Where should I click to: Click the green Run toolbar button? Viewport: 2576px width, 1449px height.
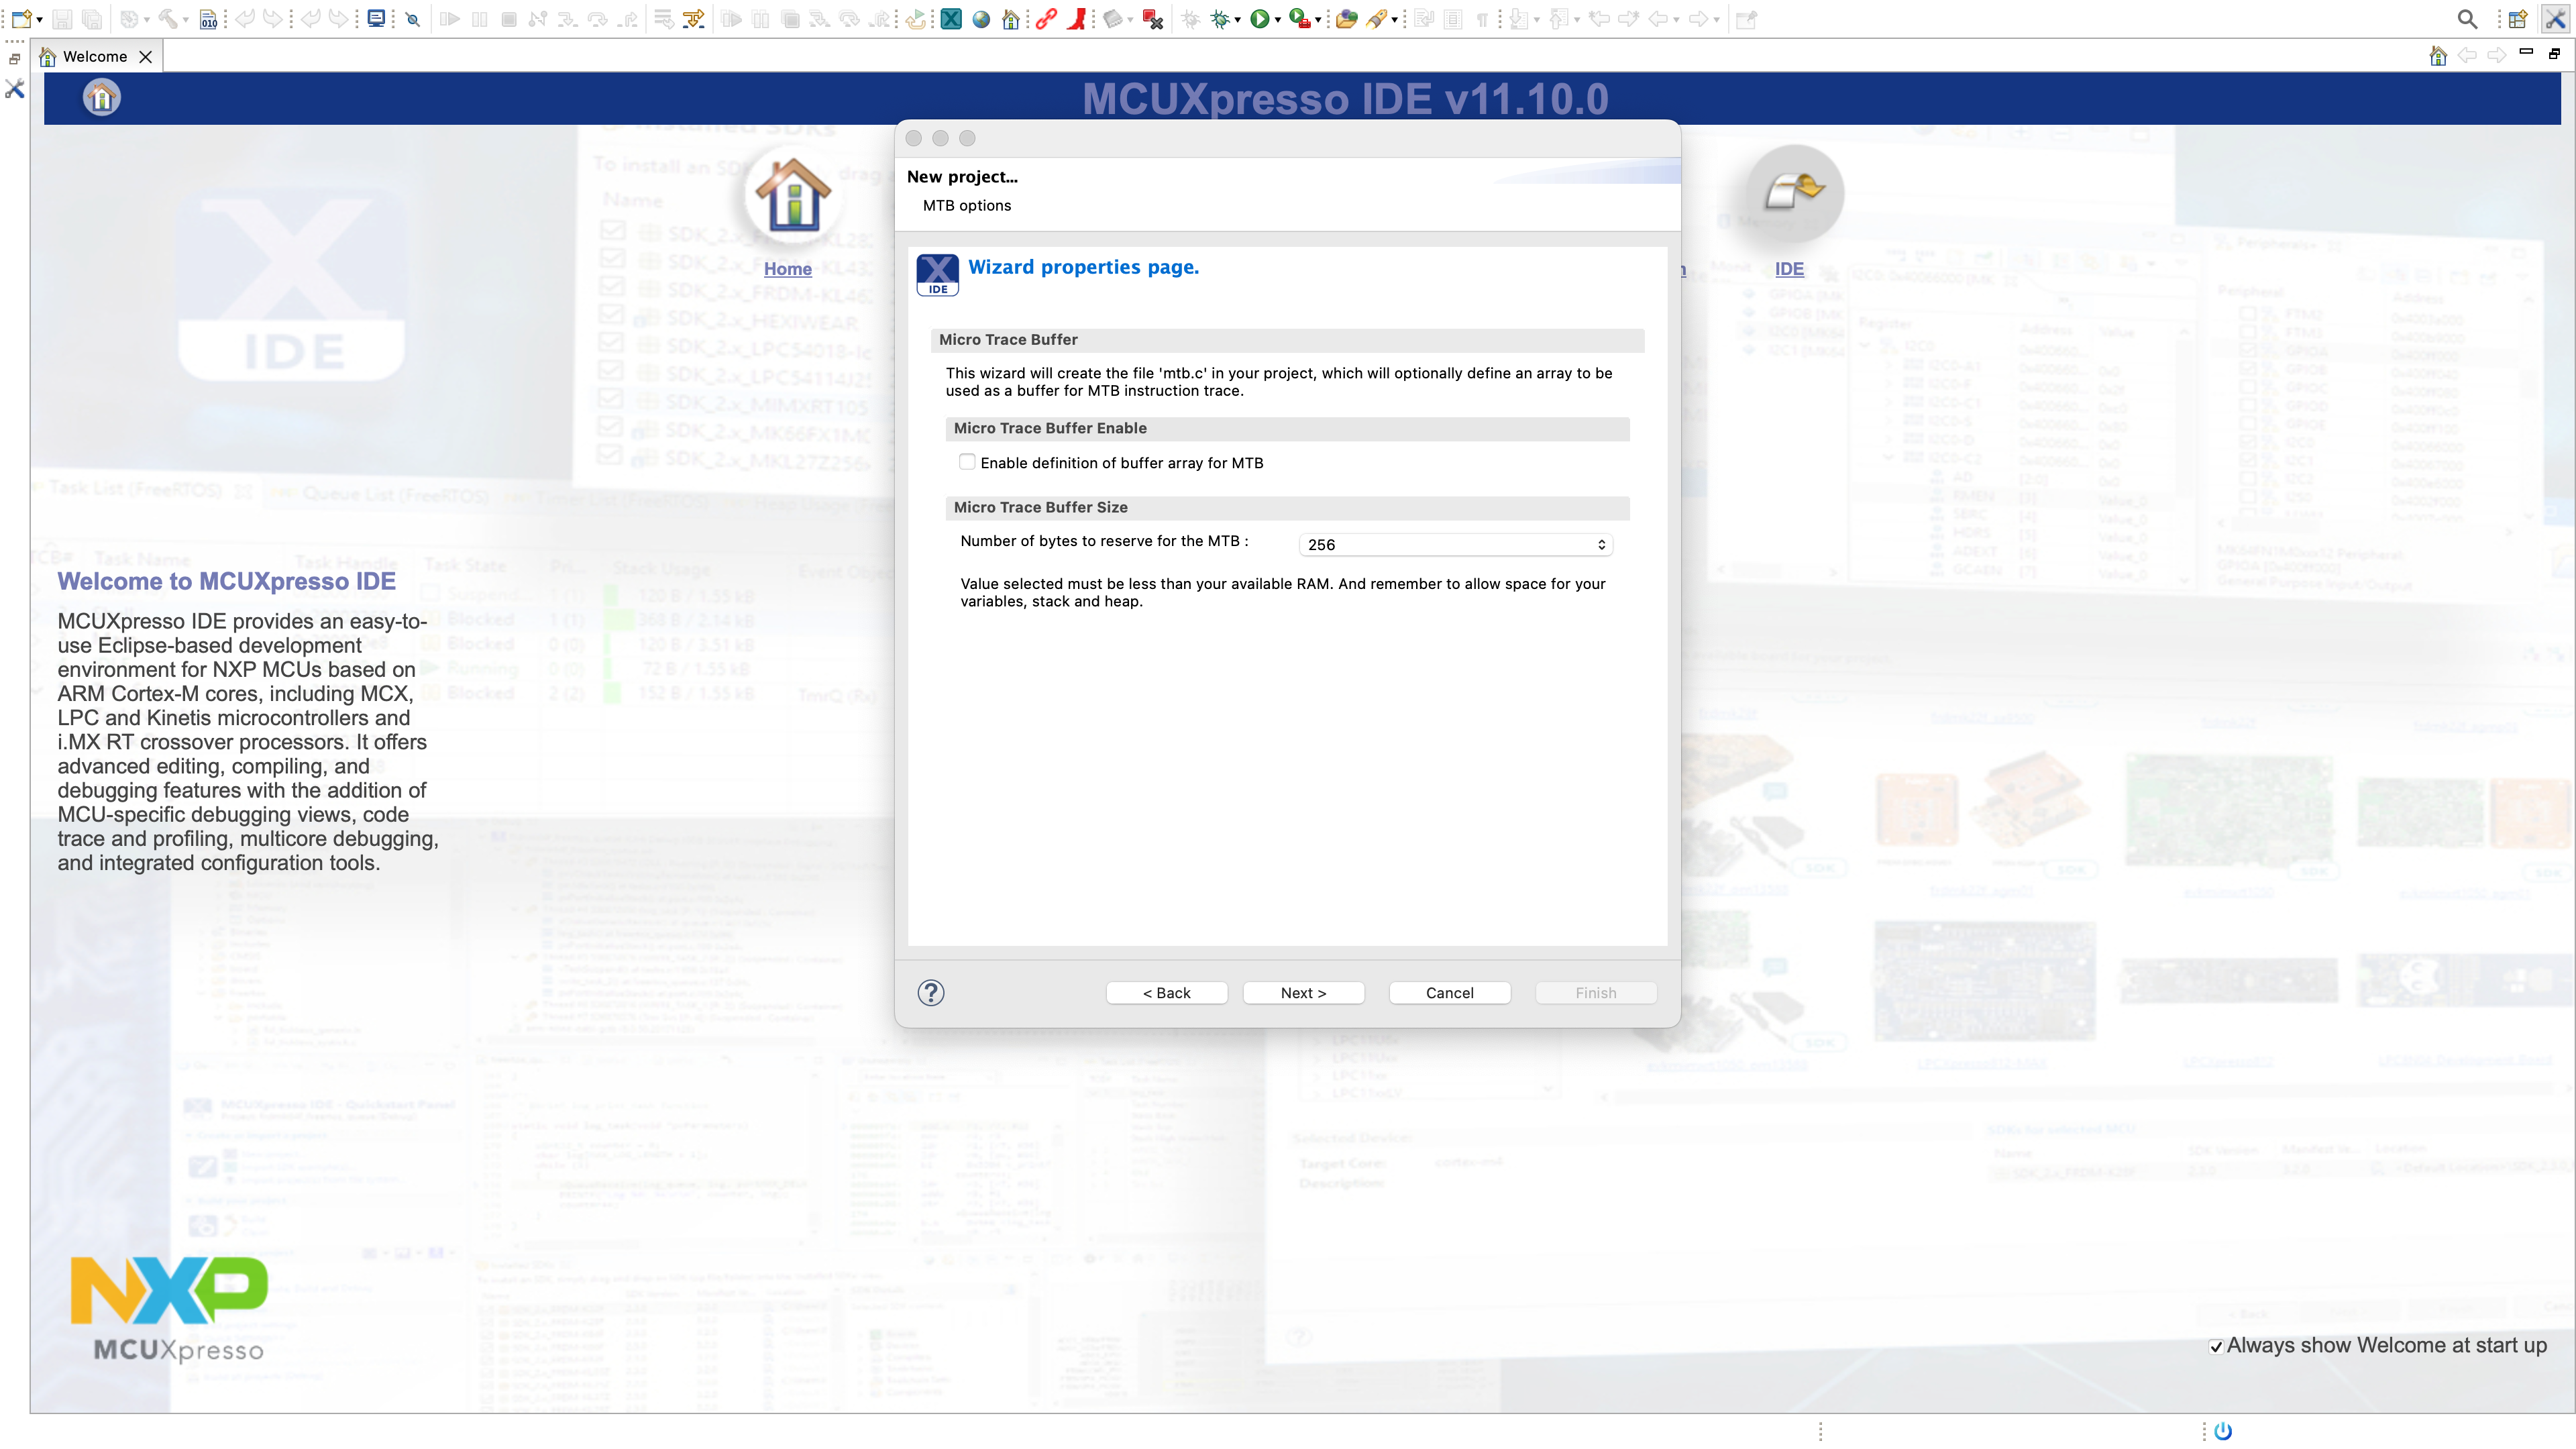pyautogui.click(x=1259, y=19)
